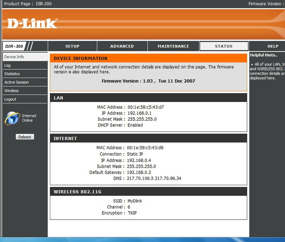Click Firmware Version label in top bar

266,4
